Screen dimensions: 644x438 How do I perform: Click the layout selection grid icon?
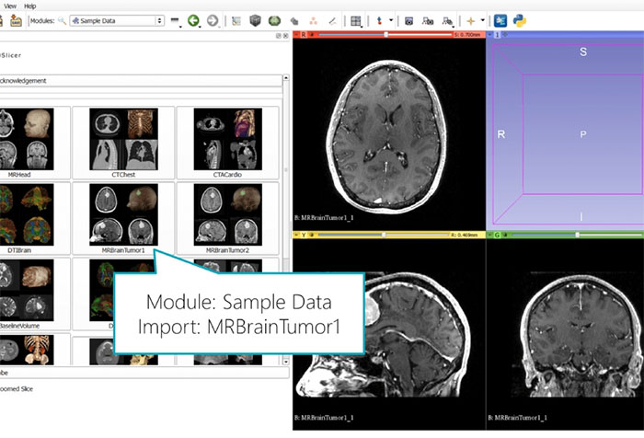[x=356, y=20]
